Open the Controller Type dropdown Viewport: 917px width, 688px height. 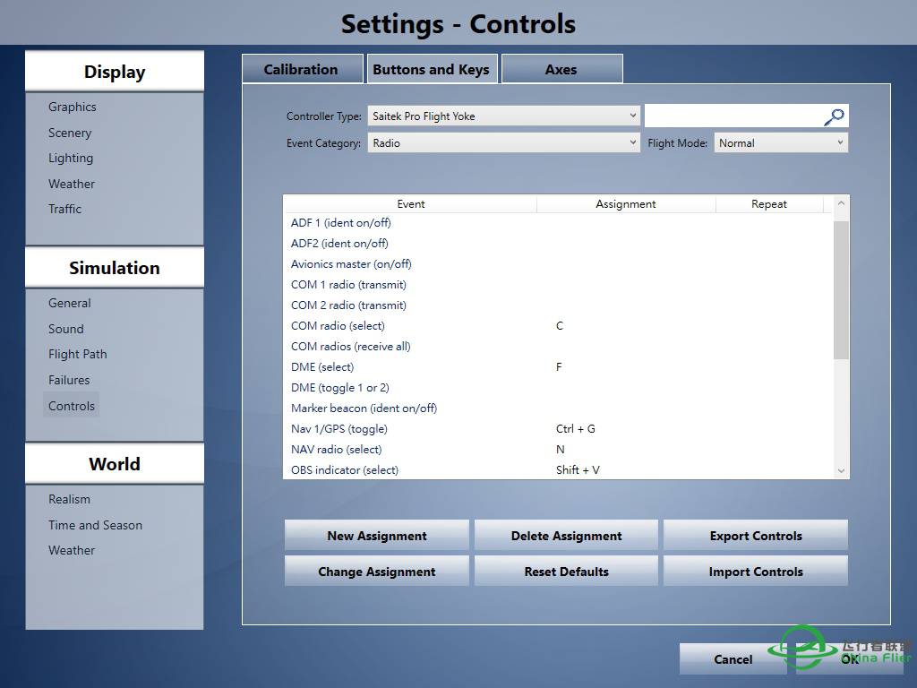coord(503,116)
